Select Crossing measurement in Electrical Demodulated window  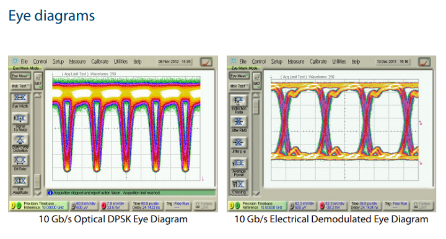click(x=238, y=185)
